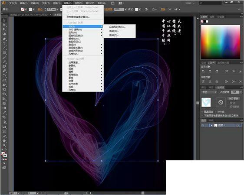Select the Perspective Grid tool
Image resolution: width=244 pixels, height=195 pixels.
pyautogui.click(x=4, y=99)
